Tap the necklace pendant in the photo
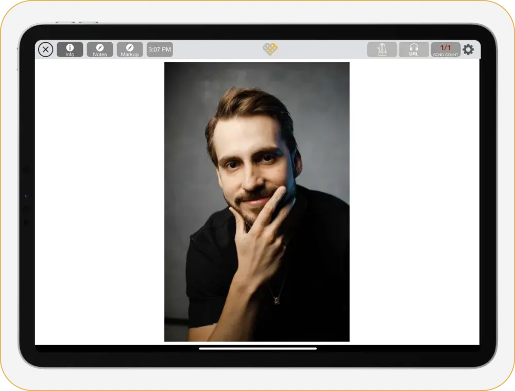The image size is (515, 391). click(277, 300)
